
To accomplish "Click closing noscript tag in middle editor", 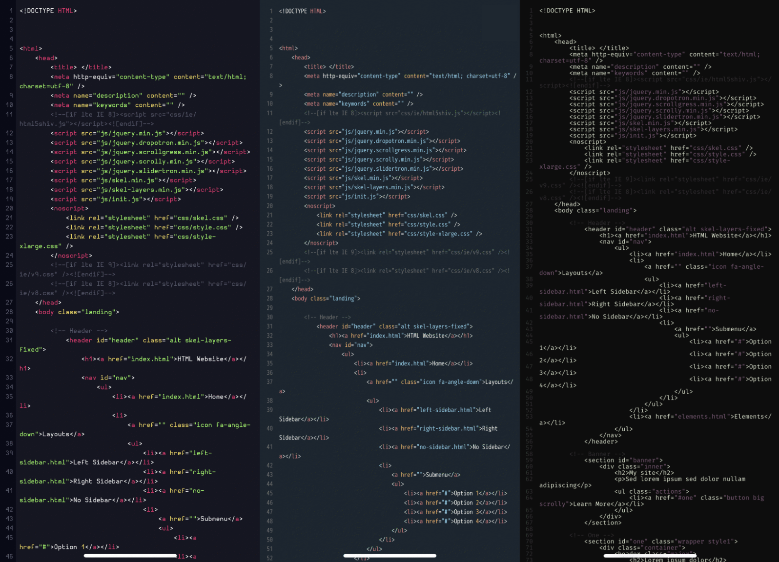I will (321, 243).
